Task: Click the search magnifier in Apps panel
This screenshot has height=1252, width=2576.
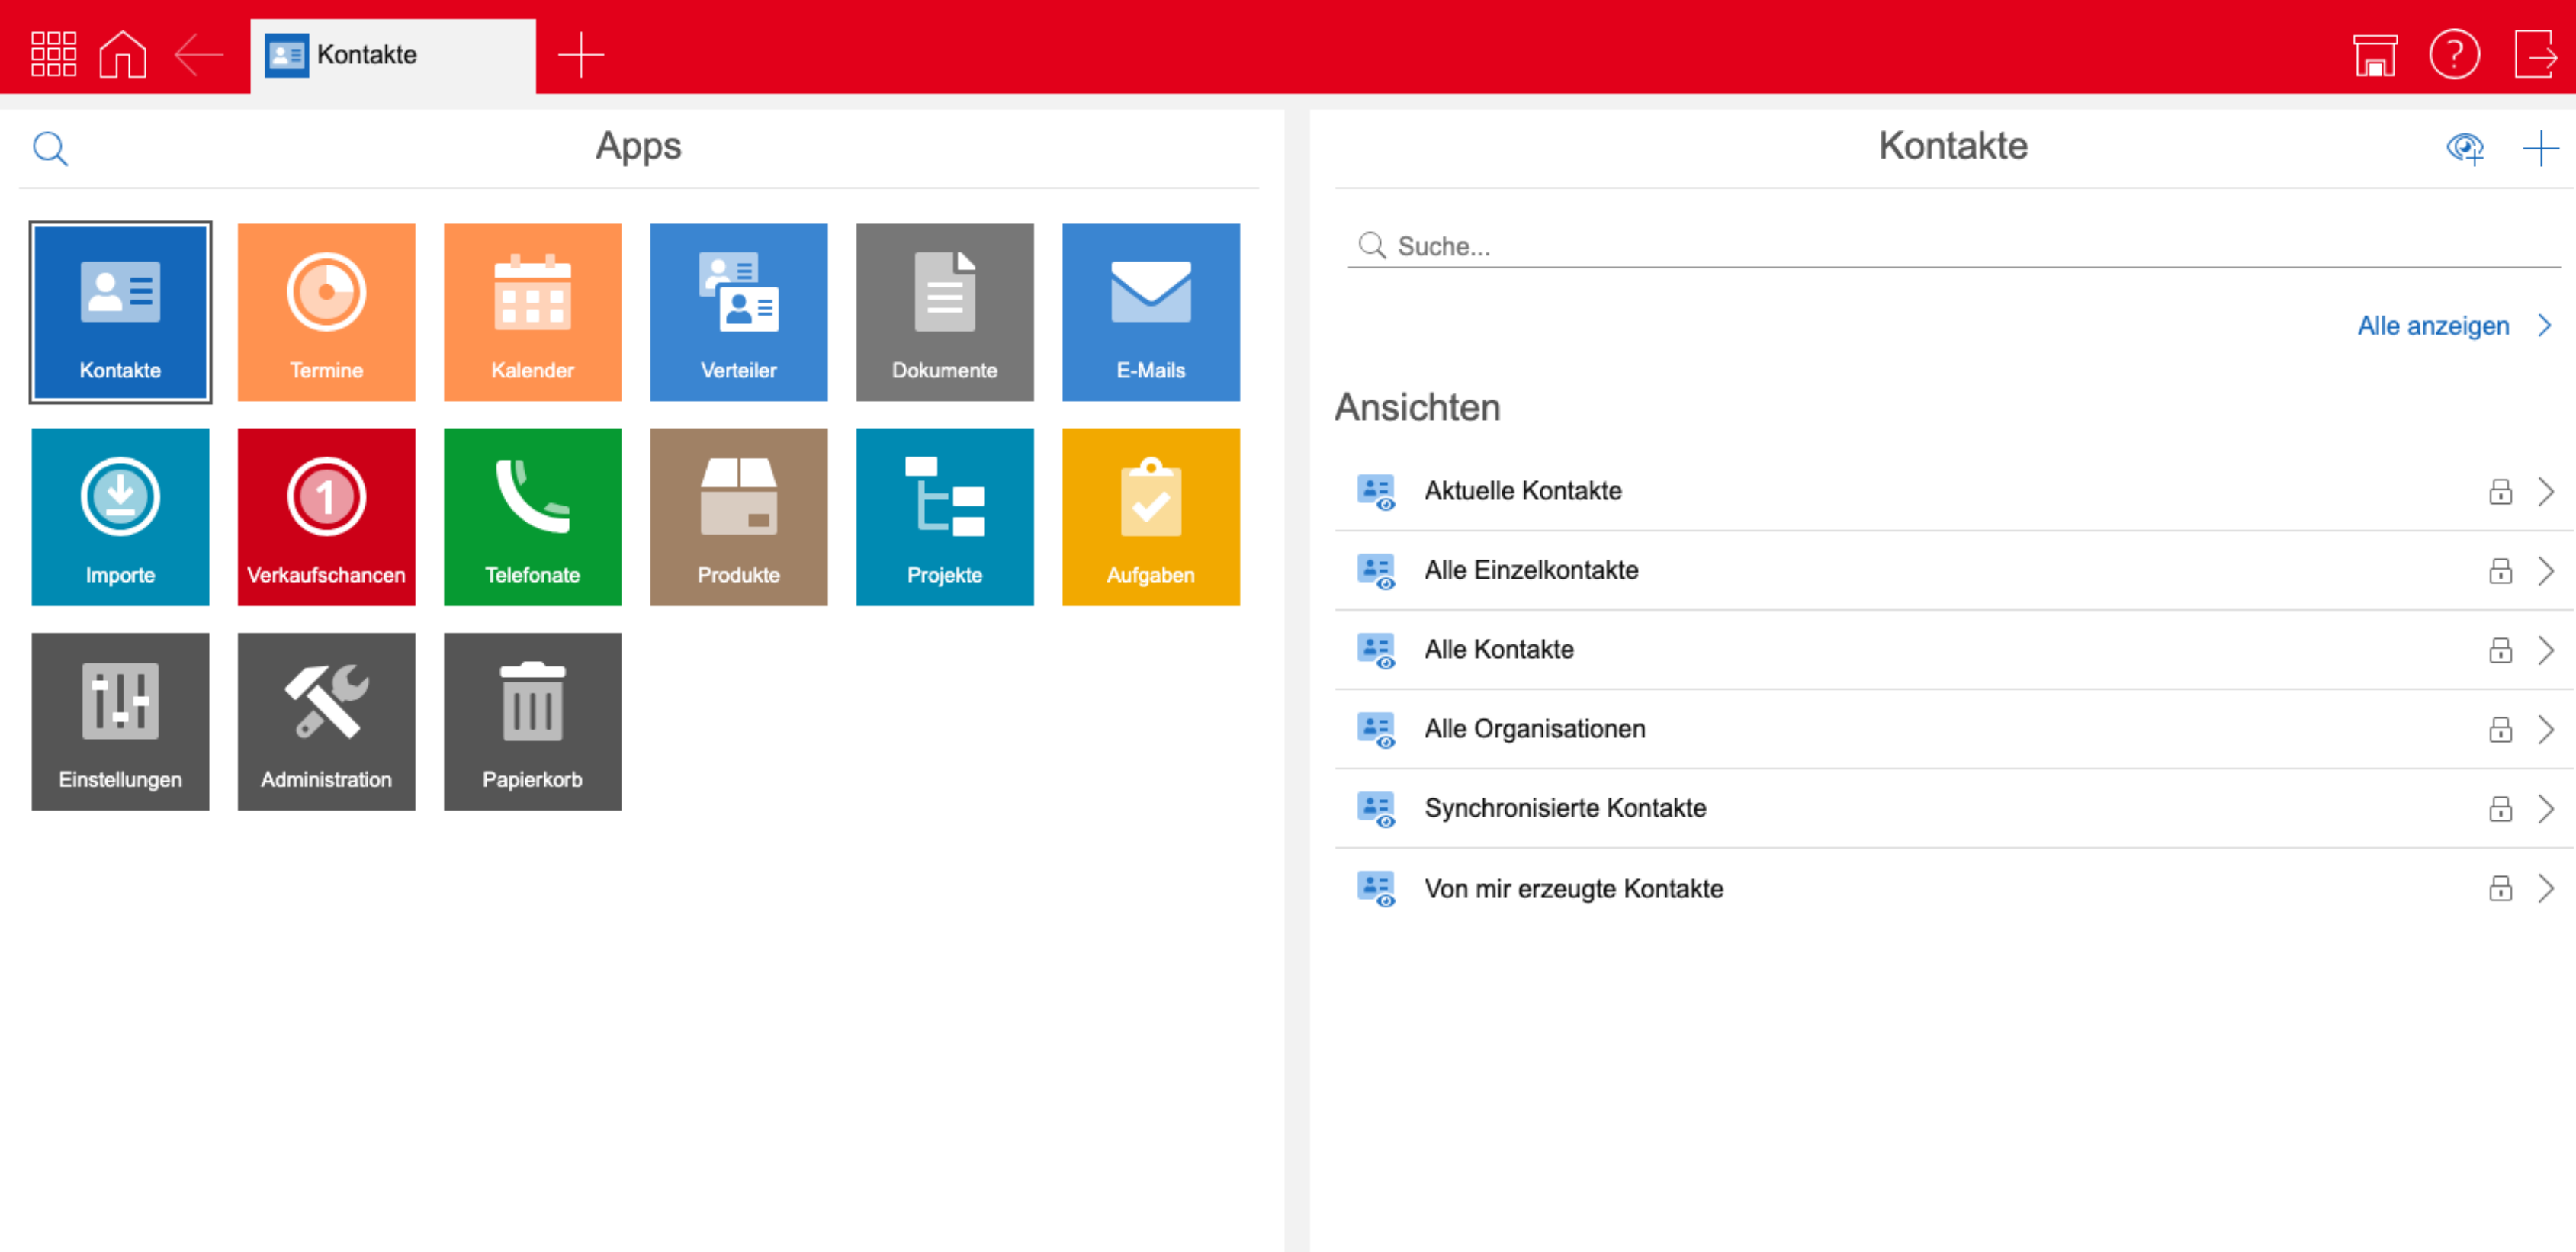Action: [x=50, y=149]
